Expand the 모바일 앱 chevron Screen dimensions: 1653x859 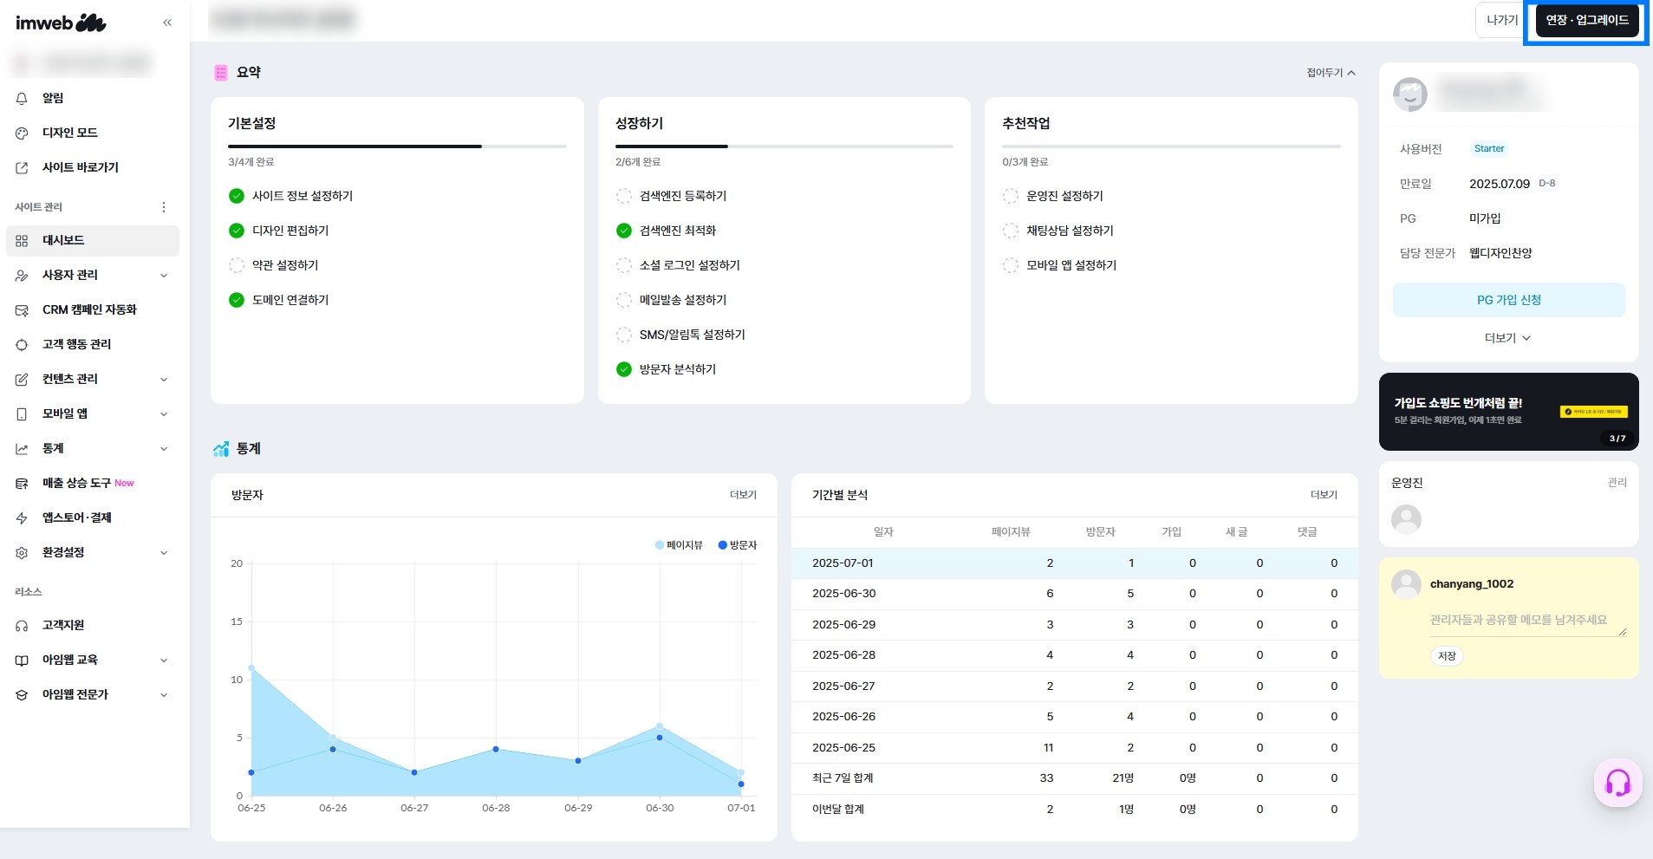point(164,414)
